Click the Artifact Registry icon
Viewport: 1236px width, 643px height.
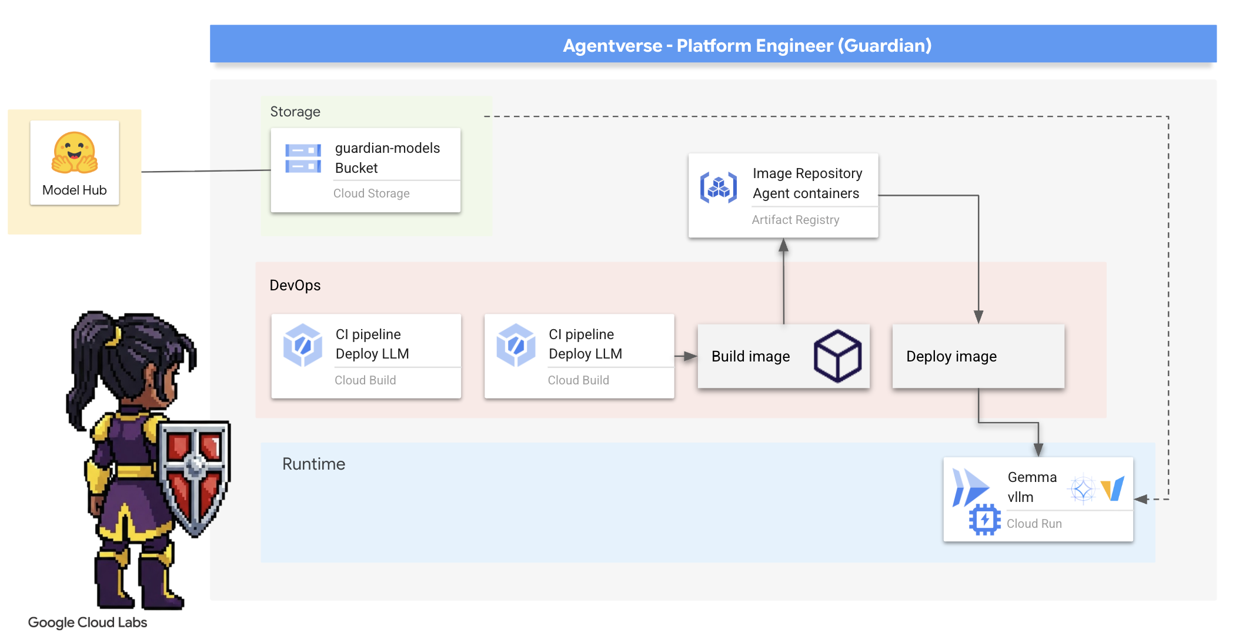pyautogui.click(x=718, y=187)
